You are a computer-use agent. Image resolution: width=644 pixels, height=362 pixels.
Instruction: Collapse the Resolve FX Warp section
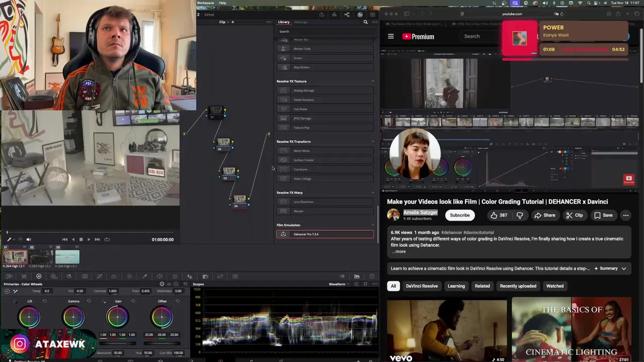click(x=373, y=193)
